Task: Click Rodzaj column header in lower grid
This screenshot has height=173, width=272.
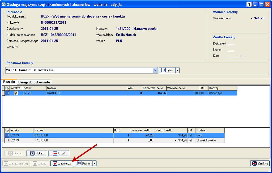Action: [x=210, y=130]
